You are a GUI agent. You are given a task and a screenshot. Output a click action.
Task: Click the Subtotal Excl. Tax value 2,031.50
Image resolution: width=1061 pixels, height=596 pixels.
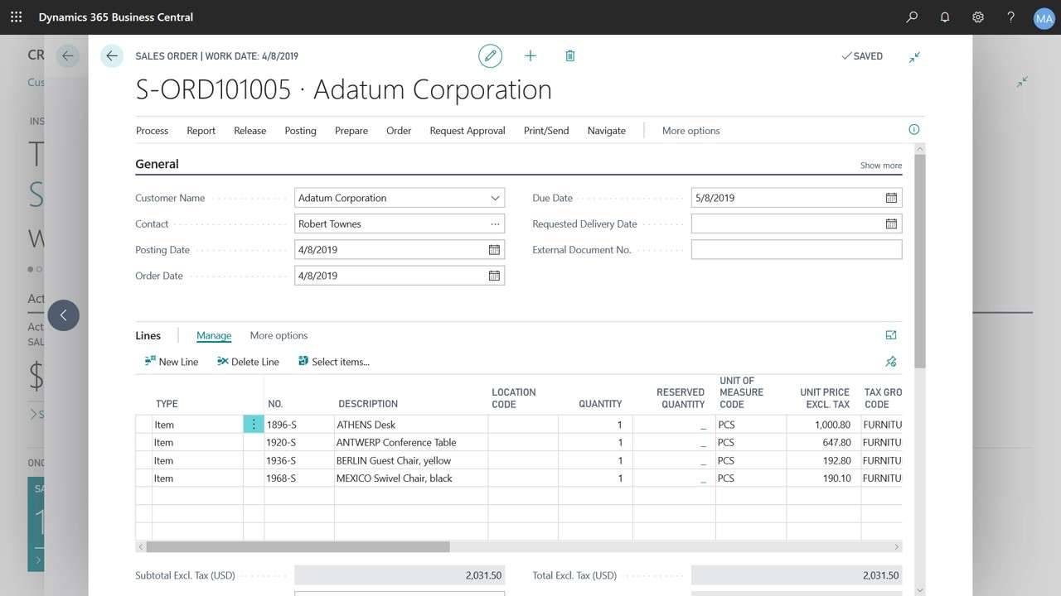tap(400, 575)
